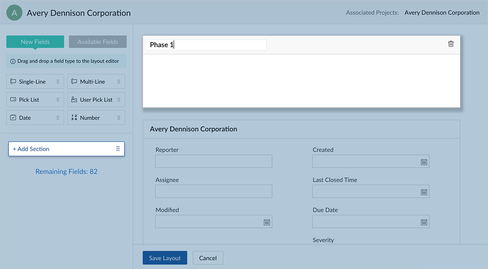The image size is (488, 269).
Task: Open the calendar picker for Due Date
Action: coord(424,222)
